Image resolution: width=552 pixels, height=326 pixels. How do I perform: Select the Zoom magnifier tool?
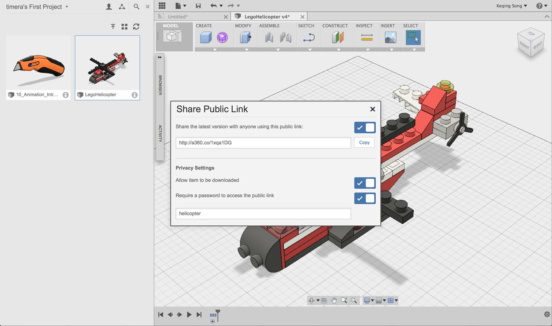[x=344, y=300]
